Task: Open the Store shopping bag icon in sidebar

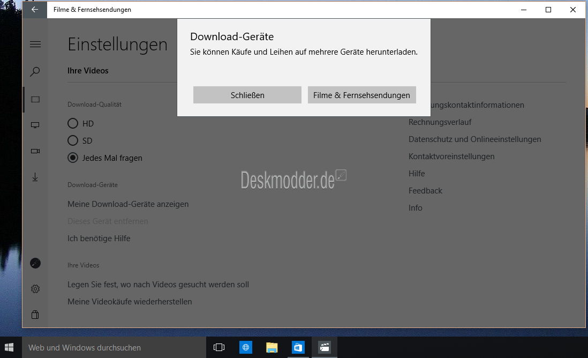Action: point(35,315)
